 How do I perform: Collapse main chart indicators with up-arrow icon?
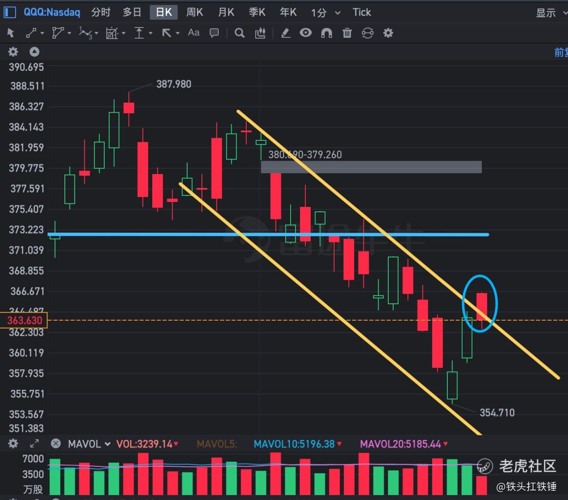[x=34, y=52]
